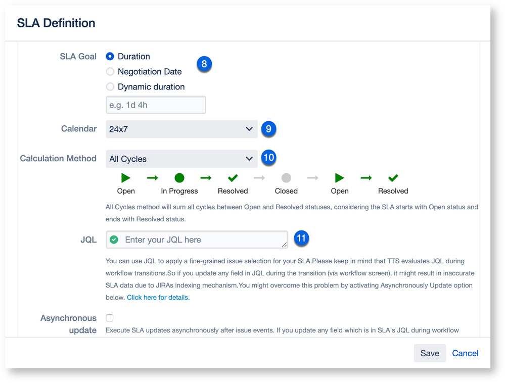Viewport: 505px width, 383px height.
Task: Click the first green Open play icon
Action: (x=125, y=178)
